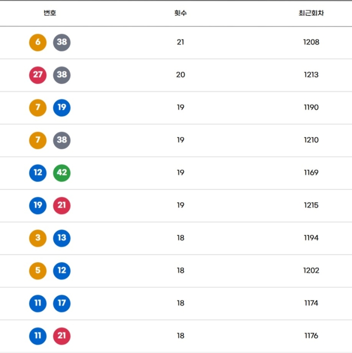Image resolution: width=352 pixels, height=353 pixels.
Task: Click the 번호 column header
Action: coord(50,13)
